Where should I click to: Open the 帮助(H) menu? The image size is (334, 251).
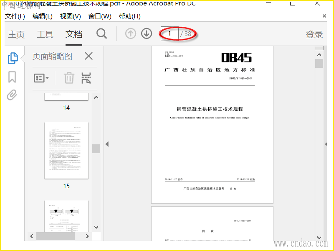point(129,16)
